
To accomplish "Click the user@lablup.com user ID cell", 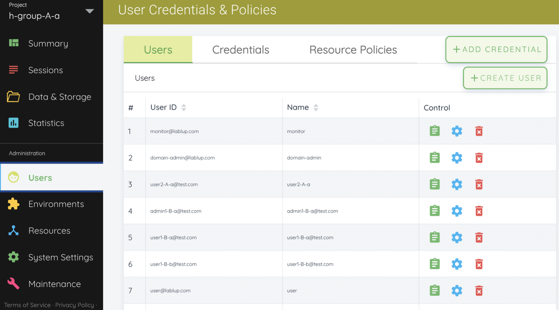I will [x=214, y=291].
